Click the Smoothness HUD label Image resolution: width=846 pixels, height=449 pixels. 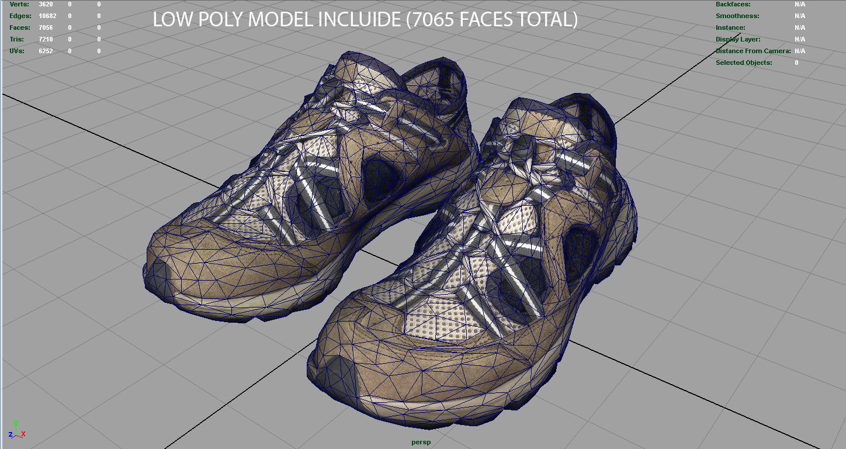(x=737, y=16)
